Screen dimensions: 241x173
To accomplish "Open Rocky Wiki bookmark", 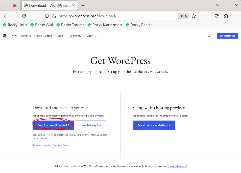I will coord(42,25).
